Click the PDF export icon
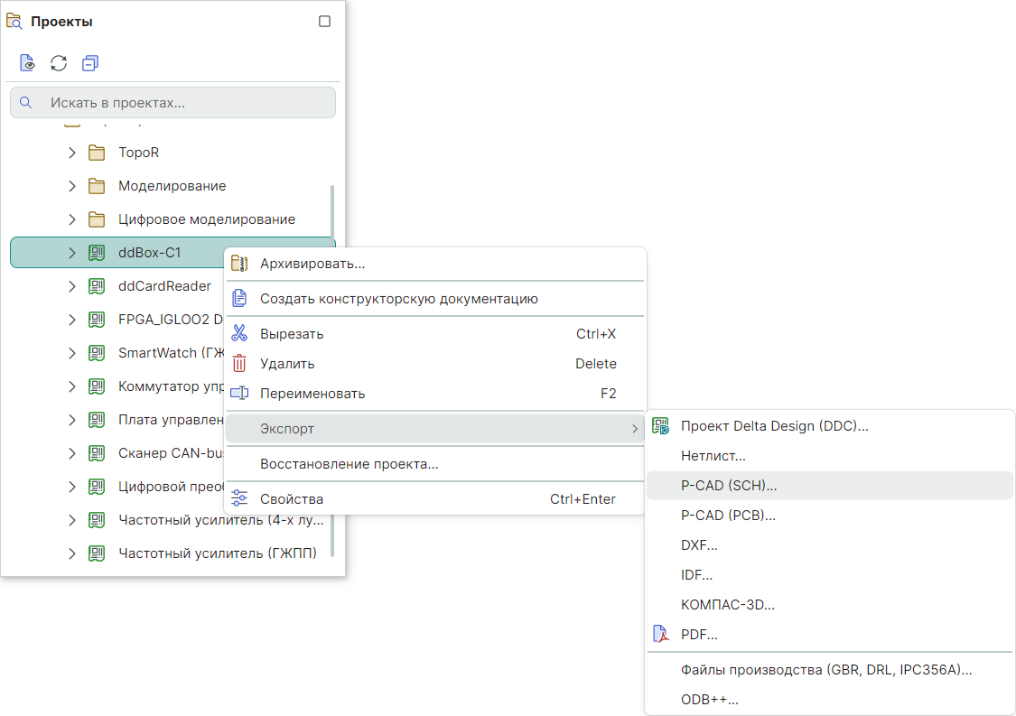Screen dimensions: 1016x716 pyautogui.click(x=660, y=635)
